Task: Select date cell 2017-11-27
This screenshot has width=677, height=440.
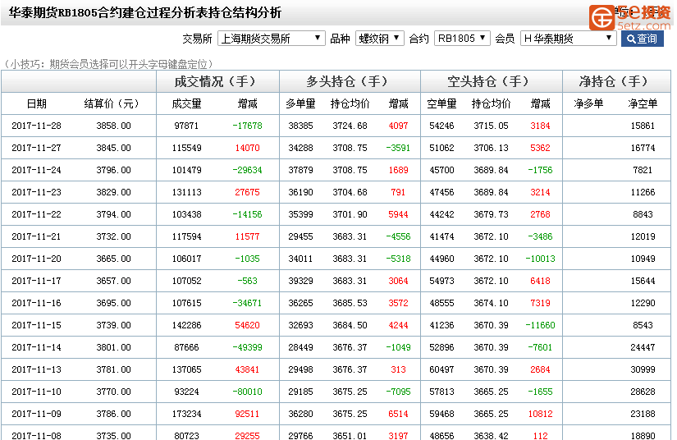Action: [x=37, y=148]
